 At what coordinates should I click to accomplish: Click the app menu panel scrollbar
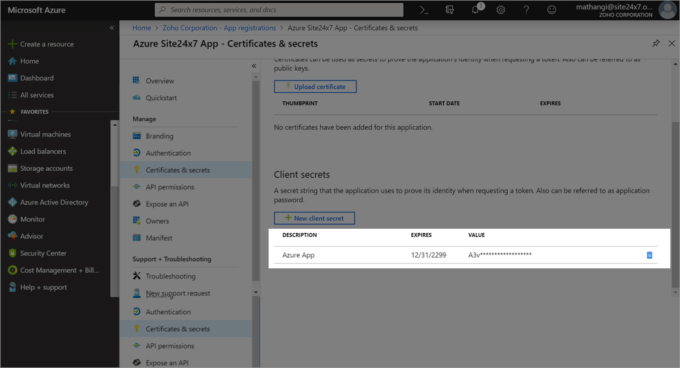(x=256, y=181)
